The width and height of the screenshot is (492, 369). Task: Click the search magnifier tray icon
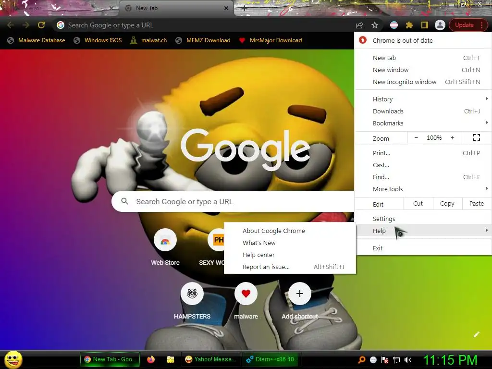(361, 360)
